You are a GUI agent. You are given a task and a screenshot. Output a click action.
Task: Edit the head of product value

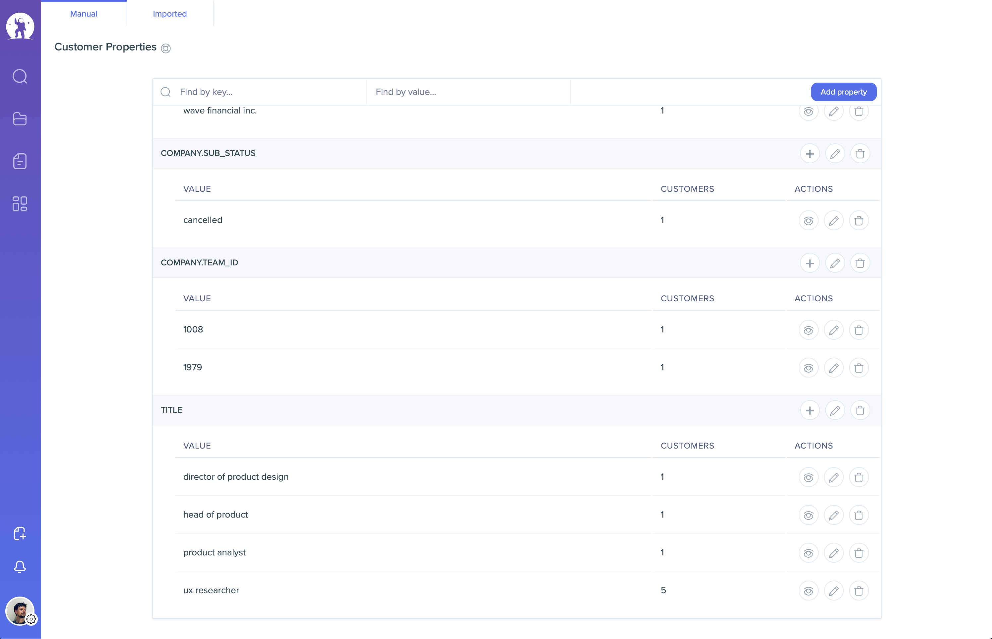pos(834,515)
